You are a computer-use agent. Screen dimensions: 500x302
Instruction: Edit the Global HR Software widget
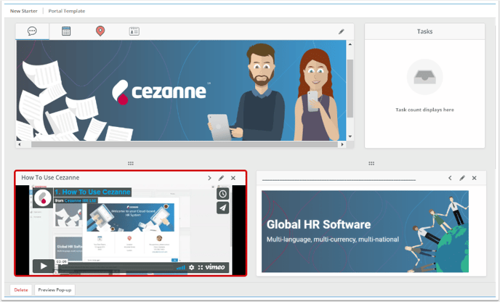click(462, 178)
